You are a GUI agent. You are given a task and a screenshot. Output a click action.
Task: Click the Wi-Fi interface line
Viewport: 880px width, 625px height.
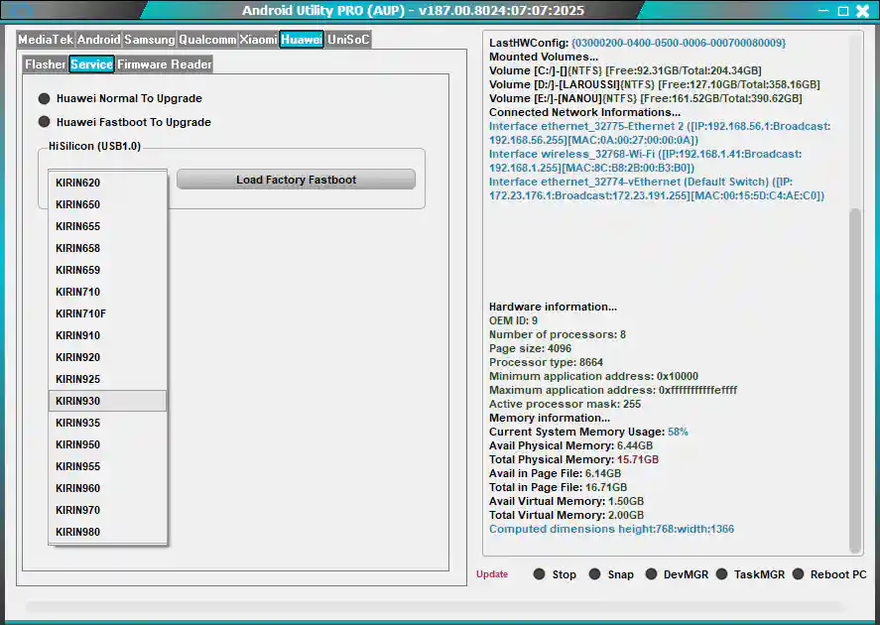coord(646,161)
